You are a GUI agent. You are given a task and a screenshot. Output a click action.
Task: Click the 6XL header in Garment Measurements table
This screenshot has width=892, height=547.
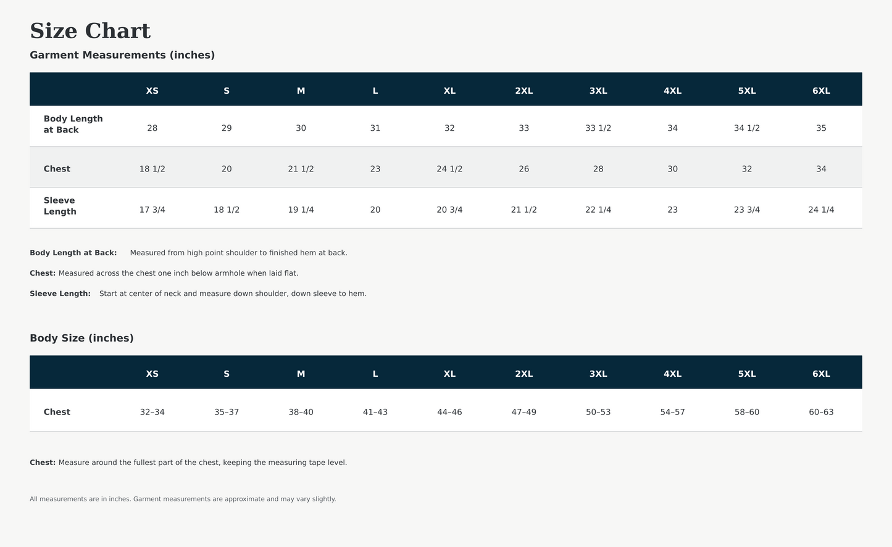click(821, 91)
